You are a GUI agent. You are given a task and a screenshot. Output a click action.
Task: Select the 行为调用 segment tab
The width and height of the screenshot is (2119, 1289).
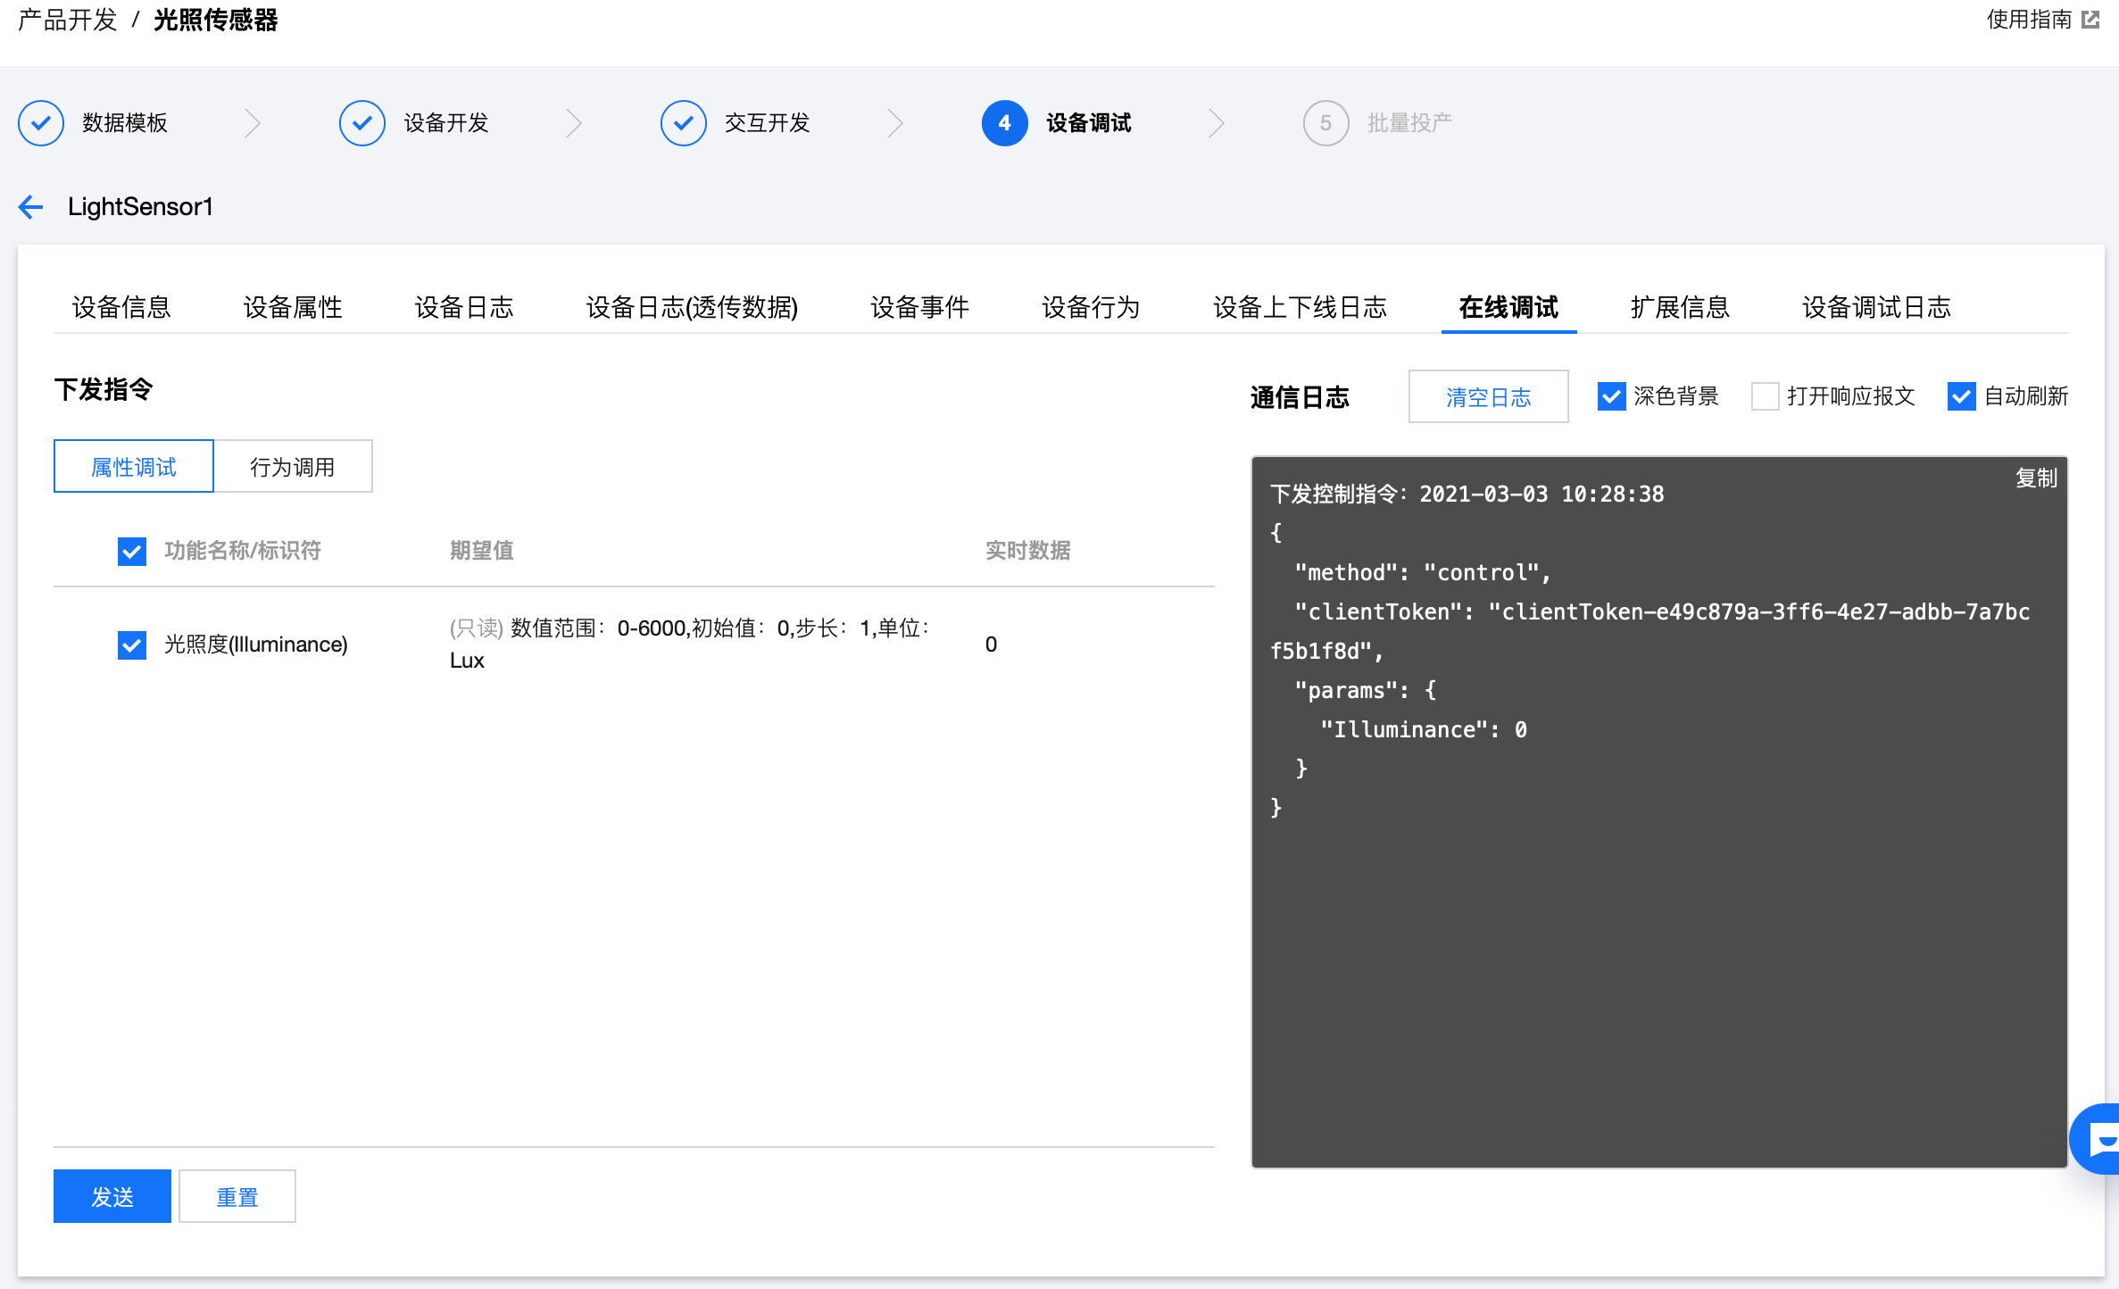point(293,467)
